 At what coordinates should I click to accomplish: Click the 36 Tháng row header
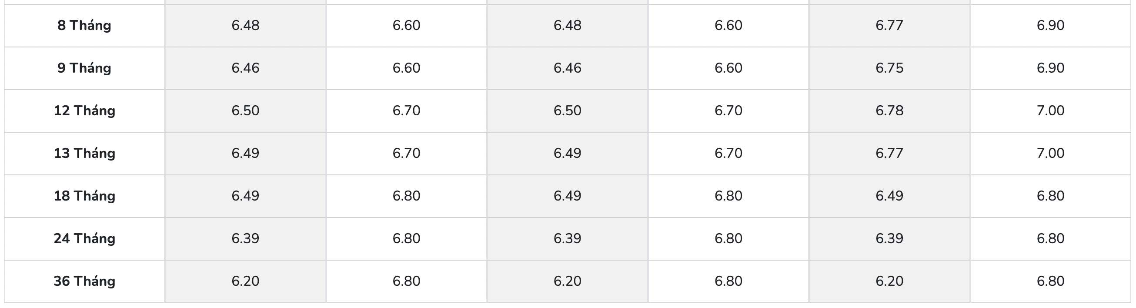tap(84, 281)
